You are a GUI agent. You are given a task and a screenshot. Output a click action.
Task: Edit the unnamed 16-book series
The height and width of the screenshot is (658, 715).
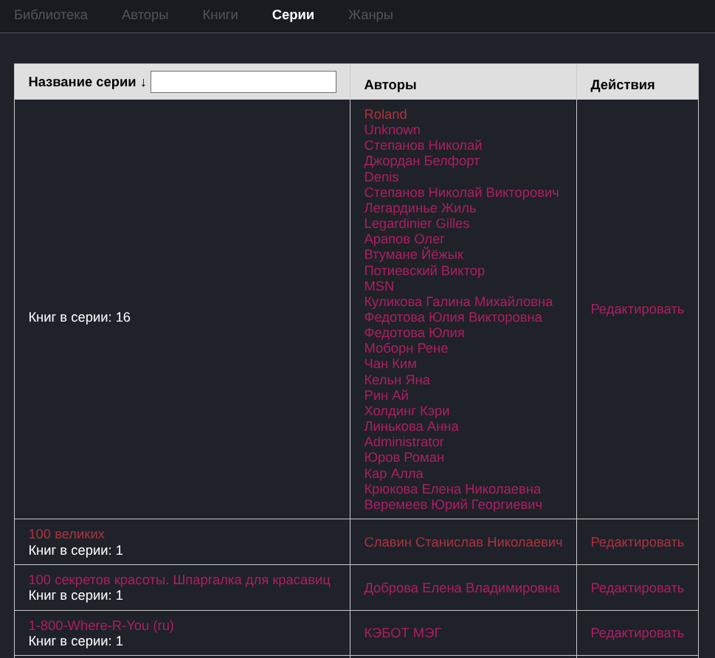coord(637,309)
